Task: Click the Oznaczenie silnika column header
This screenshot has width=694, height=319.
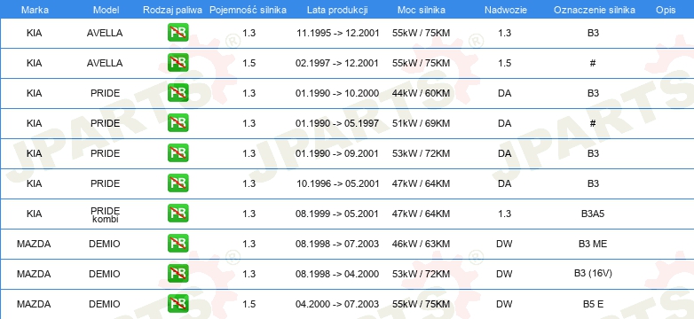Action: [x=595, y=10]
